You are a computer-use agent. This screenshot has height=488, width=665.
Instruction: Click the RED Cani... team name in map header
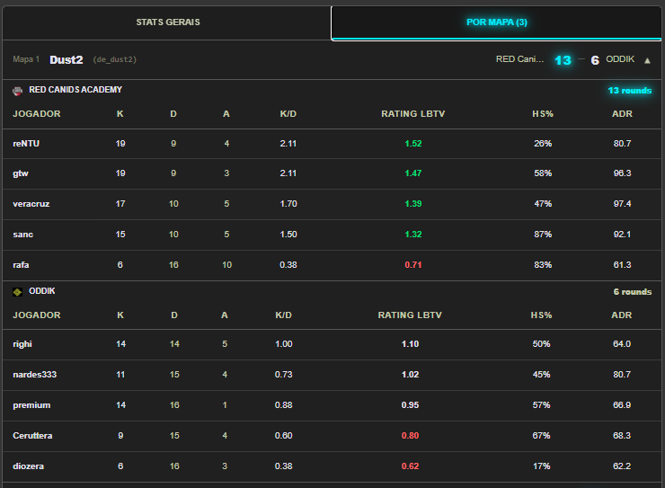(x=519, y=59)
